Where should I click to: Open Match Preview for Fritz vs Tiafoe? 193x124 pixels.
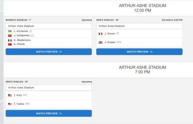(x=49, y=113)
